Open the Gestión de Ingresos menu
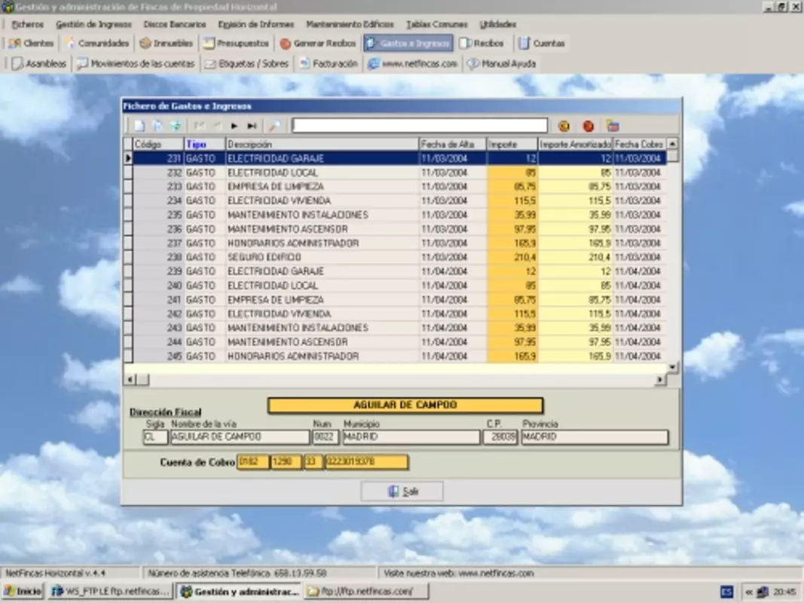The height and width of the screenshot is (603, 804). pyautogui.click(x=94, y=24)
